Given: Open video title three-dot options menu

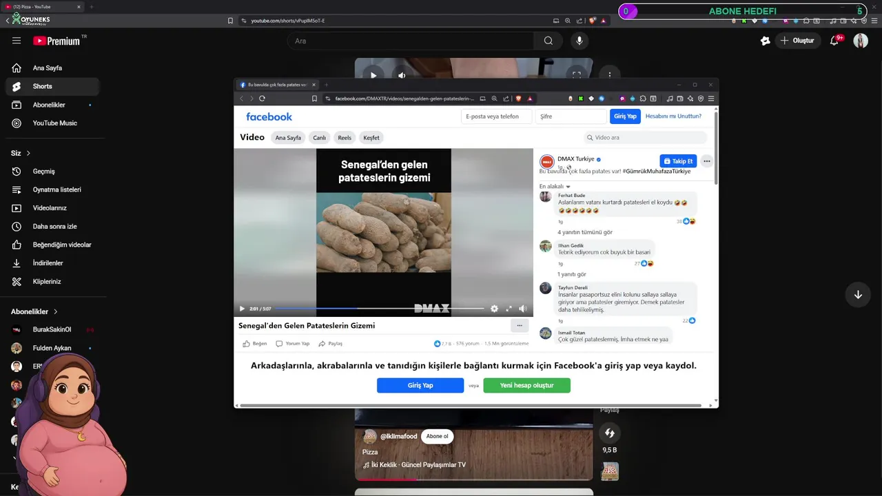Looking at the screenshot, I should [x=520, y=326].
